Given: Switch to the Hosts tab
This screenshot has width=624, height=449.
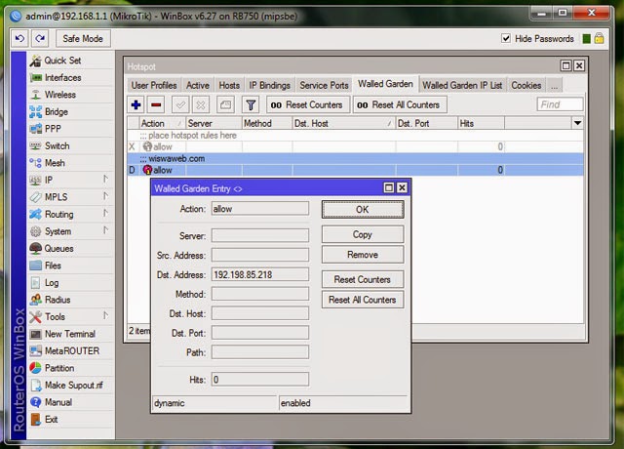Looking at the screenshot, I should (229, 86).
